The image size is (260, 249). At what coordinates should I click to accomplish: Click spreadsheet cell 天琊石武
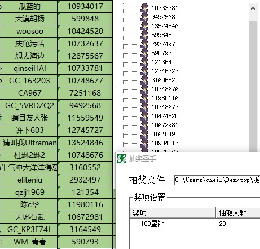point(29,217)
